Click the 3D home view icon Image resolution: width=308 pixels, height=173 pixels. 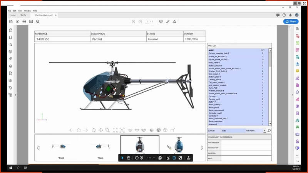pos(79,130)
